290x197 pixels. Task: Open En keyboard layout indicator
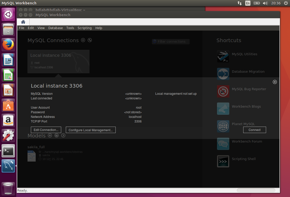(x=248, y=3)
